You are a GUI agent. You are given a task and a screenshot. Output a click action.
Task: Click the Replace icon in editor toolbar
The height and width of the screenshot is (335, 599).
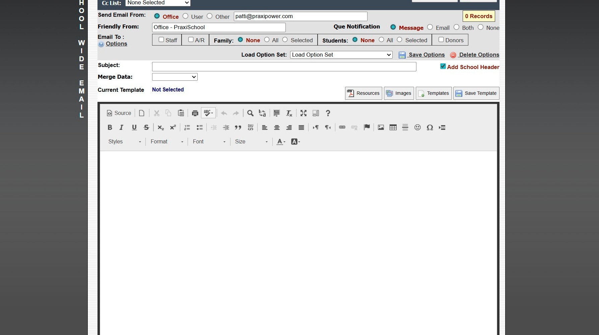pyautogui.click(x=262, y=113)
